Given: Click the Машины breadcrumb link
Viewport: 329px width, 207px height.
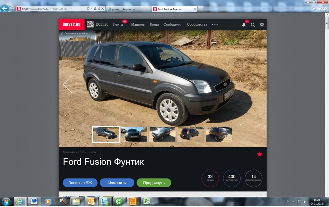Looking at the screenshot, I should [69, 152].
